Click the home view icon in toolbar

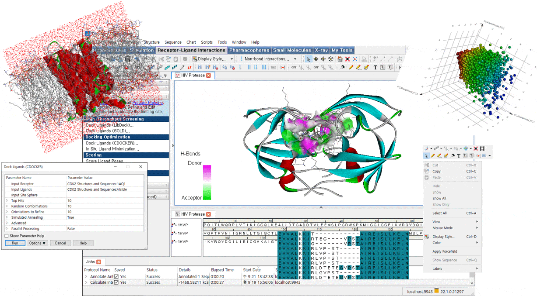pyautogui.click(x=340, y=59)
